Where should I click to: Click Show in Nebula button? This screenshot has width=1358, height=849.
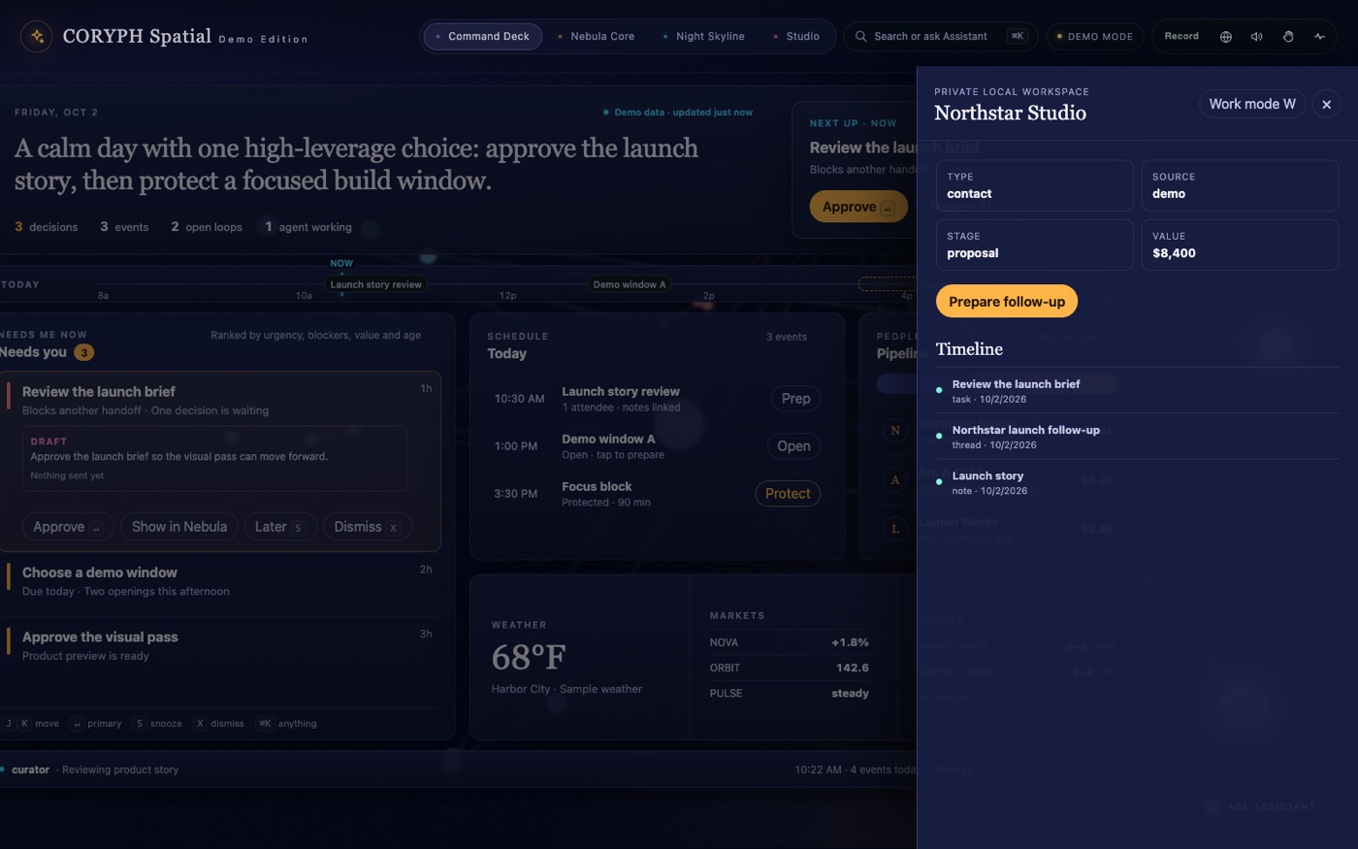[179, 527]
